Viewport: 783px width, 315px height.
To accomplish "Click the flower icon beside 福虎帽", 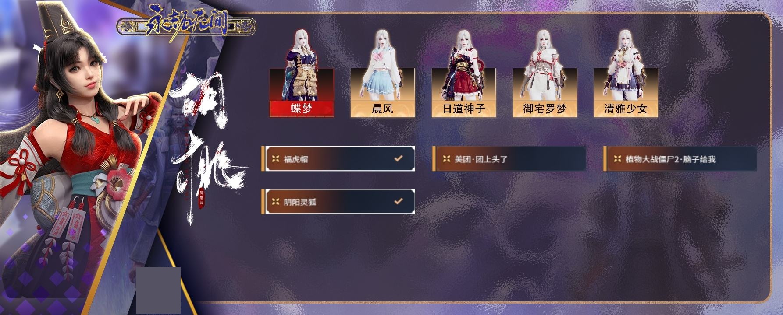I will [275, 159].
